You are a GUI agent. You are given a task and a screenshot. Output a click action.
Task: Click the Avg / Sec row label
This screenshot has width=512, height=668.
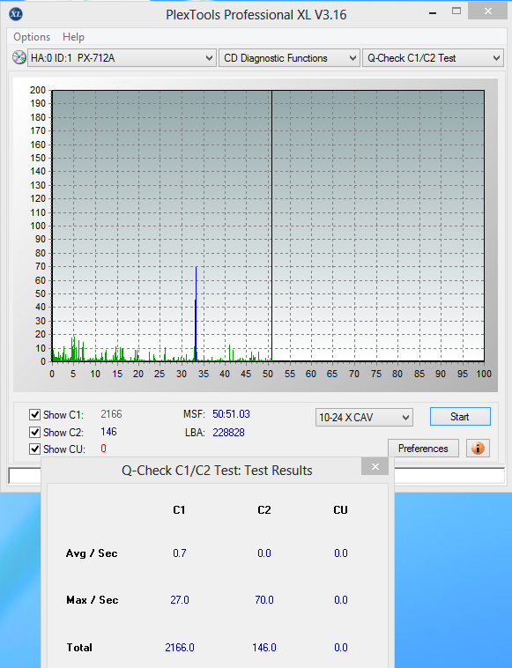[x=92, y=553]
